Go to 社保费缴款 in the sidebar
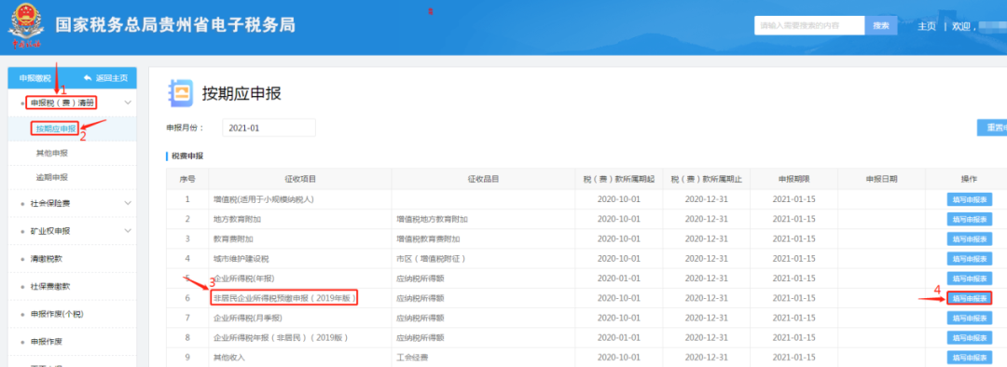 50,286
